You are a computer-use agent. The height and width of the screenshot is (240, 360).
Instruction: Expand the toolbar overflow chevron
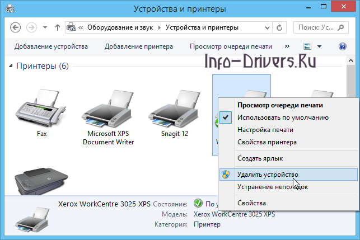click(x=287, y=46)
